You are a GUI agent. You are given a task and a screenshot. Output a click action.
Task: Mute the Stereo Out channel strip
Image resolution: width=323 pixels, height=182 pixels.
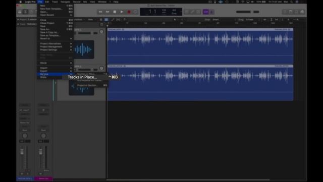pos(40,174)
